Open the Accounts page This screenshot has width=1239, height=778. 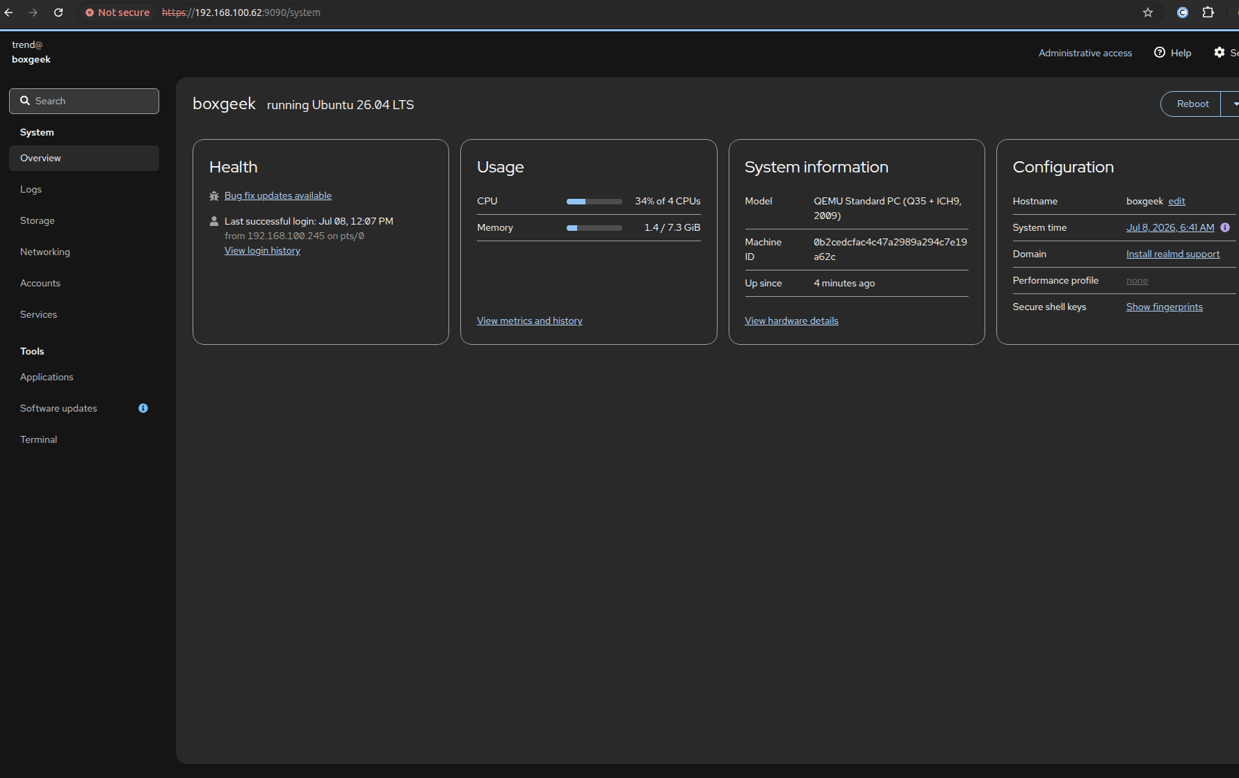(x=84, y=283)
